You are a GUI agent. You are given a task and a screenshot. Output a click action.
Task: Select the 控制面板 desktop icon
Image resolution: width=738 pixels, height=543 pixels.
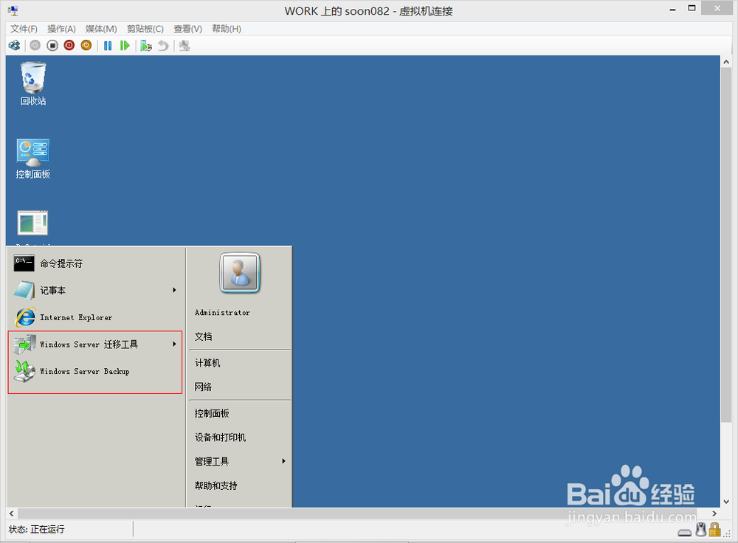click(x=33, y=159)
